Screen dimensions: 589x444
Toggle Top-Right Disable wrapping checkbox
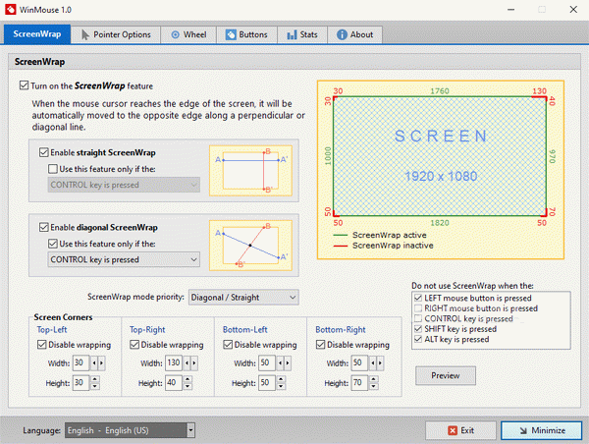tap(134, 345)
